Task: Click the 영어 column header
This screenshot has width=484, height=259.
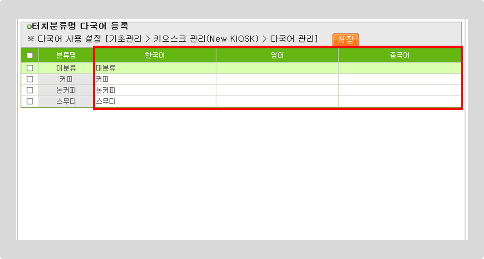Action: tap(277, 55)
